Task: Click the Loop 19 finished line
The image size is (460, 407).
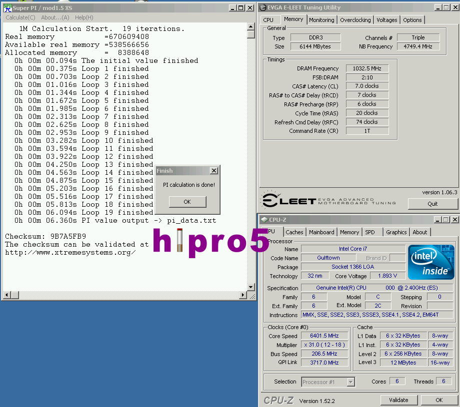Action: point(84,212)
